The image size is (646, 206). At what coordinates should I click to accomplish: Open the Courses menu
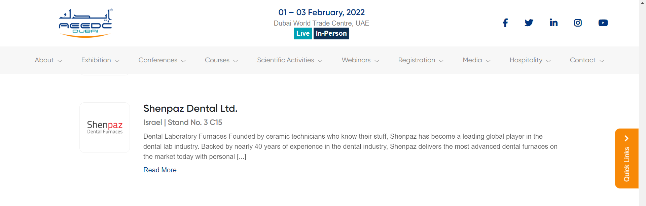221,60
